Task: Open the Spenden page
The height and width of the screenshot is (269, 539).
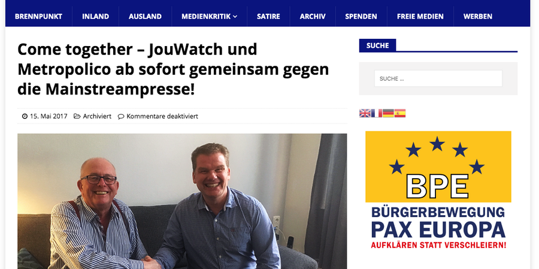Action: pyautogui.click(x=361, y=17)
